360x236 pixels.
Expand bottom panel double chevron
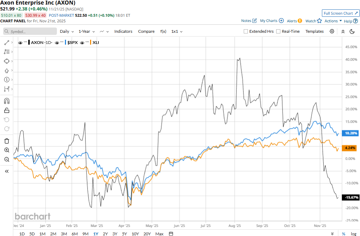click(x=332, y=234)
